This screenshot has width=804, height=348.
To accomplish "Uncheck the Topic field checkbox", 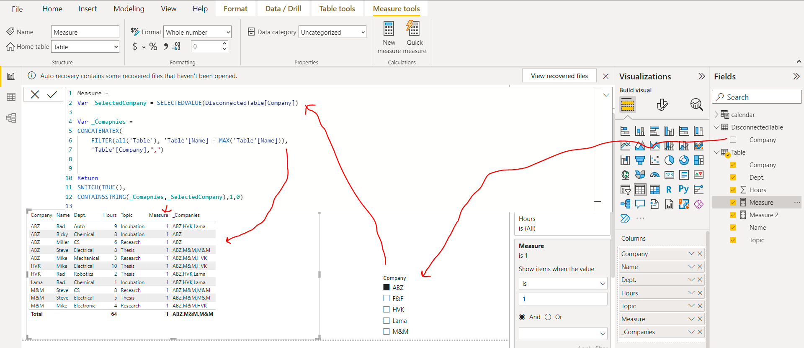I will [x=733, y=240].
